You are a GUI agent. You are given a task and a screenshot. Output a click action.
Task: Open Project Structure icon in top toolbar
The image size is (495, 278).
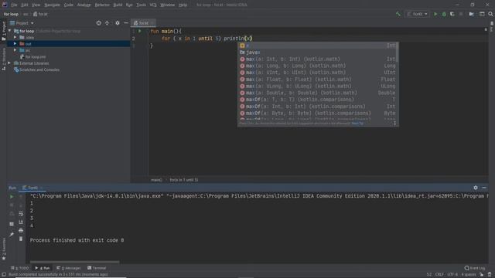coord(471,14)
